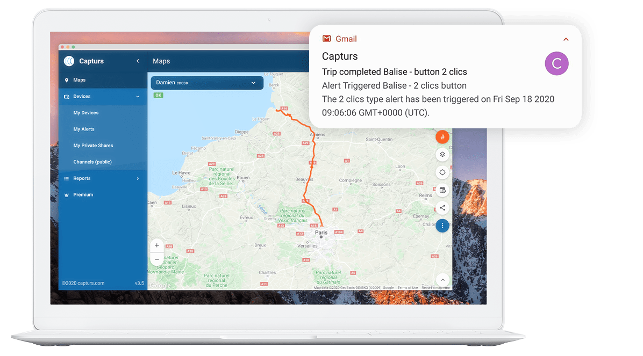Open the calendar history button
Viewport: 643px width, 356px height.
[442, 190]
